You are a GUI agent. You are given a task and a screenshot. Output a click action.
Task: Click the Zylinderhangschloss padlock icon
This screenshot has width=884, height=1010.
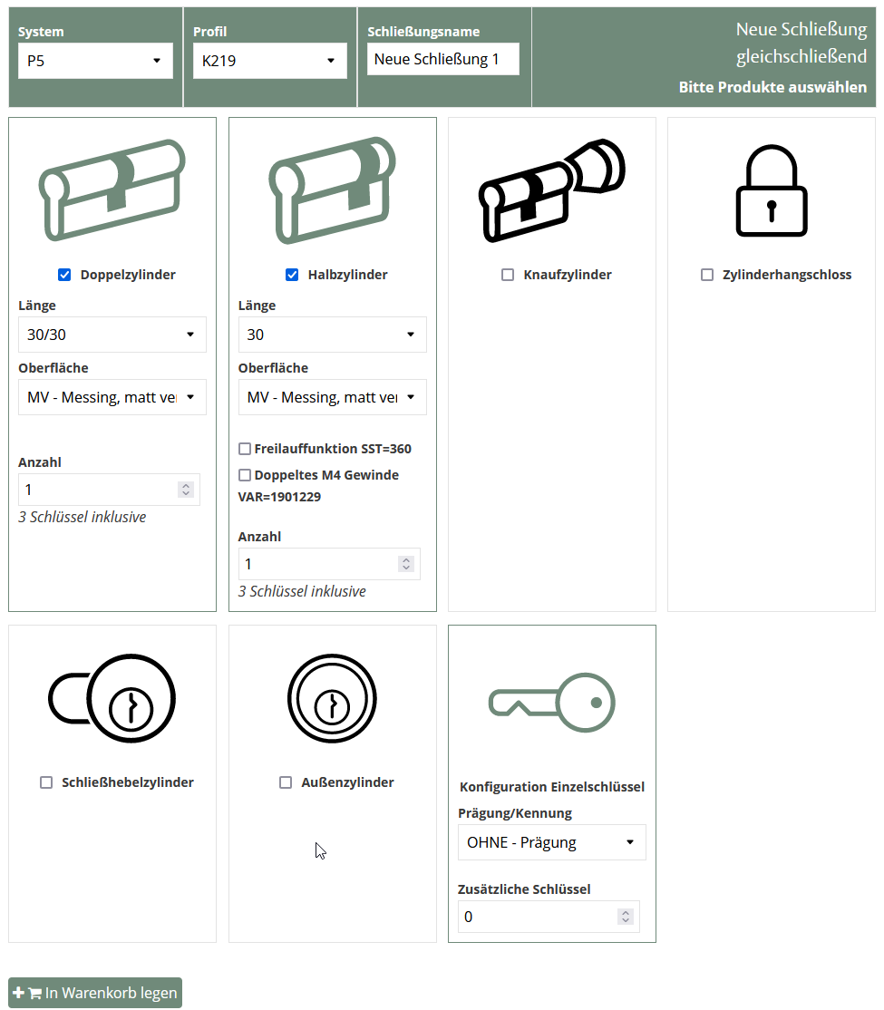[x=771, y=190]
